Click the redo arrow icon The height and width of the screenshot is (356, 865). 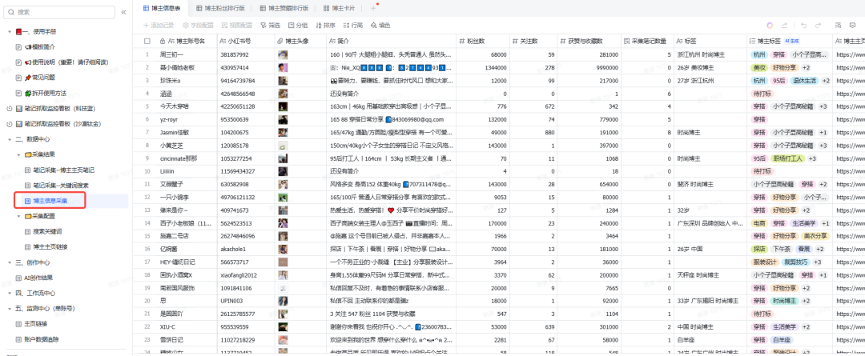pos(818,26)
